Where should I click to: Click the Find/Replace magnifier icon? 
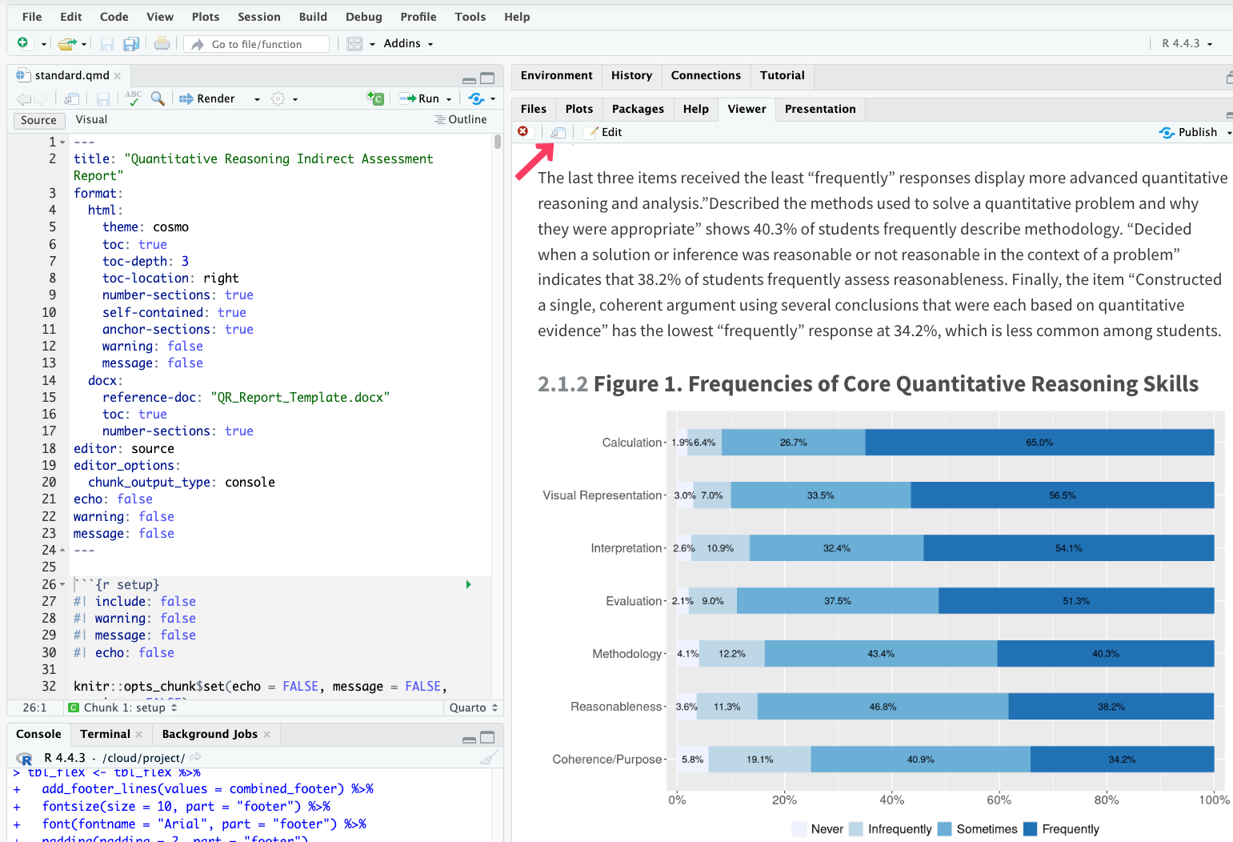[158, 98]
